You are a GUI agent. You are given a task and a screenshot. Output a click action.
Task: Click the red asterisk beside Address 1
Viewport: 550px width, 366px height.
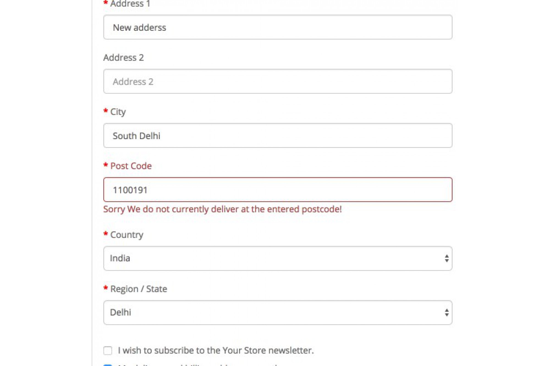coord(105,3)
